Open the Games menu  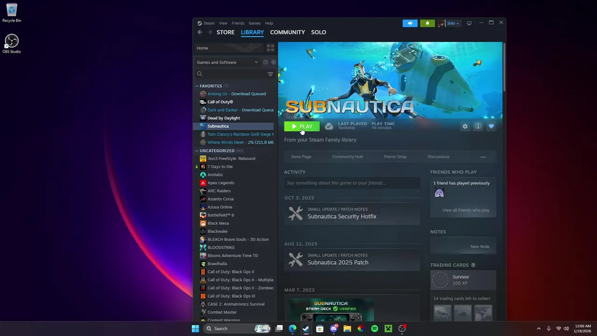[255, 23]
